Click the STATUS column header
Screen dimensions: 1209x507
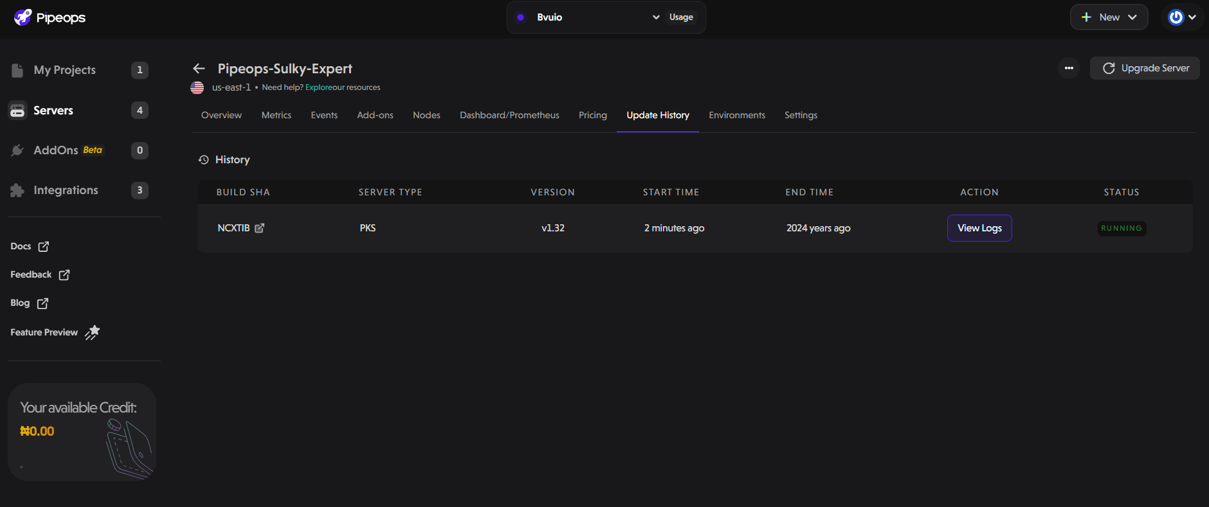click(1122, 192)
